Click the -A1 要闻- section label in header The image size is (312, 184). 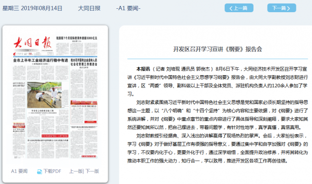pos(128,8)
